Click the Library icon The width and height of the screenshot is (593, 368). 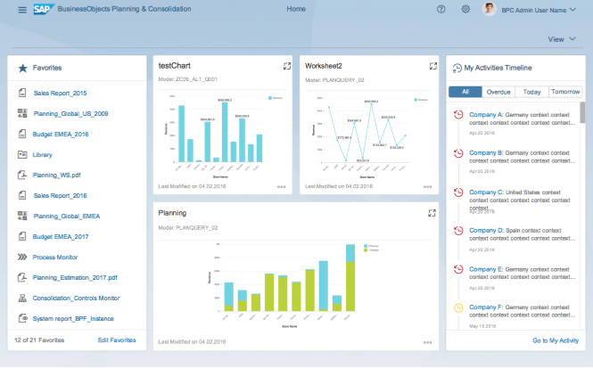pyautogui.click(x=22, y=154)
